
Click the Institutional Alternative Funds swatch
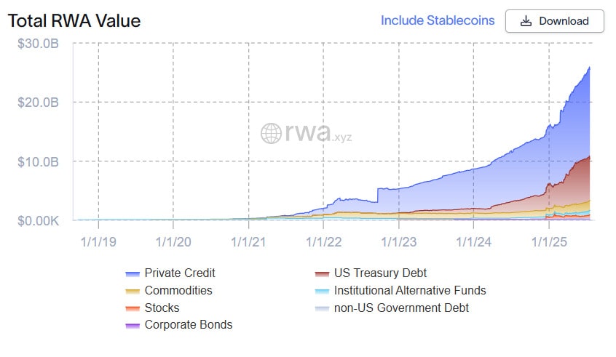pyautogui.click(x=321, y=291)
